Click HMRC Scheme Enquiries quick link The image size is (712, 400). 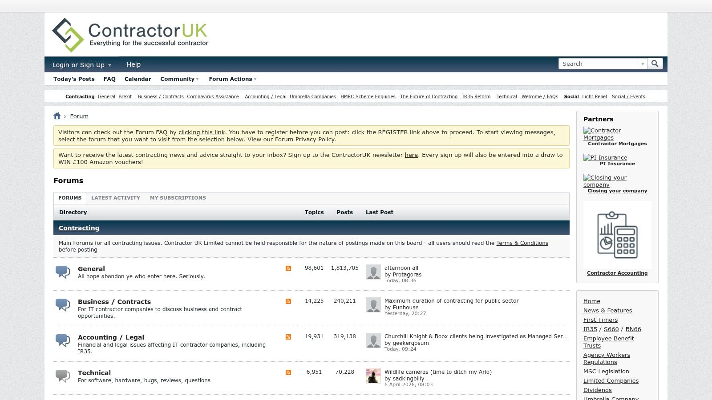pos(368,97)
